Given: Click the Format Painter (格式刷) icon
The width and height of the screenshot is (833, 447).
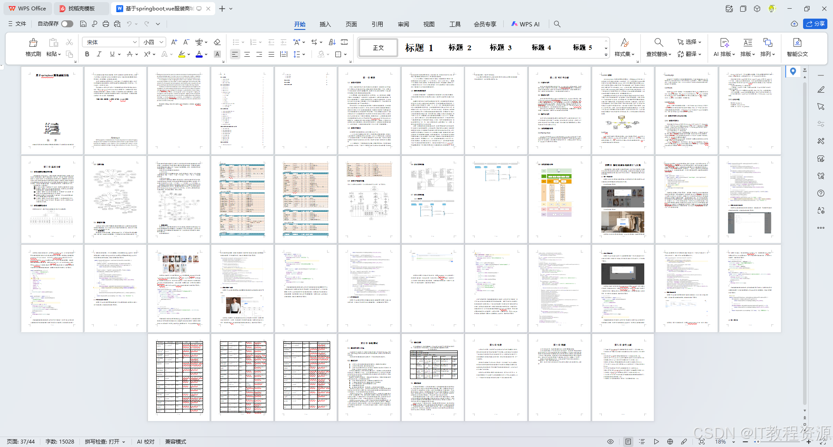Looking at the screenshot, I should tap(33, 42).
